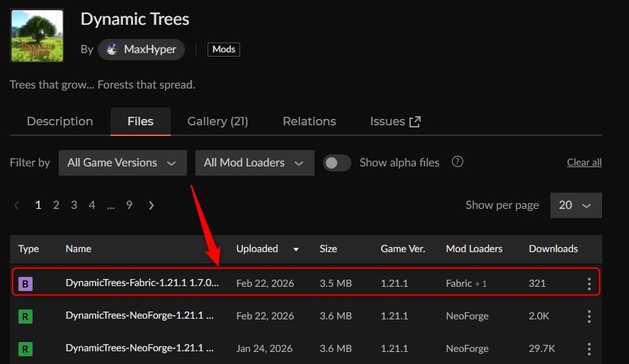Image resolution: width=629 pixels, height=364 pixels.
Task: Open DynamicTrees-Fabric-1.21.1 1.7.0 file
Action: click(x=142, y=283)
